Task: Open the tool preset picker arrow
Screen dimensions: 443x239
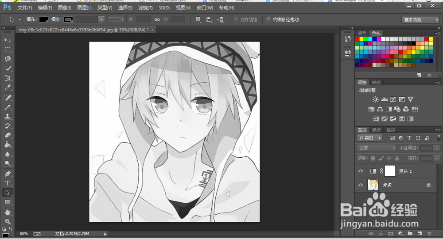Action: click(19, 19)
